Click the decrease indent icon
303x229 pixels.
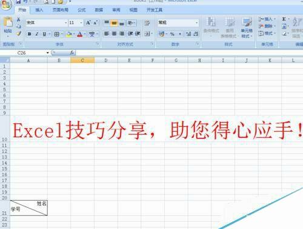[130, 34]
